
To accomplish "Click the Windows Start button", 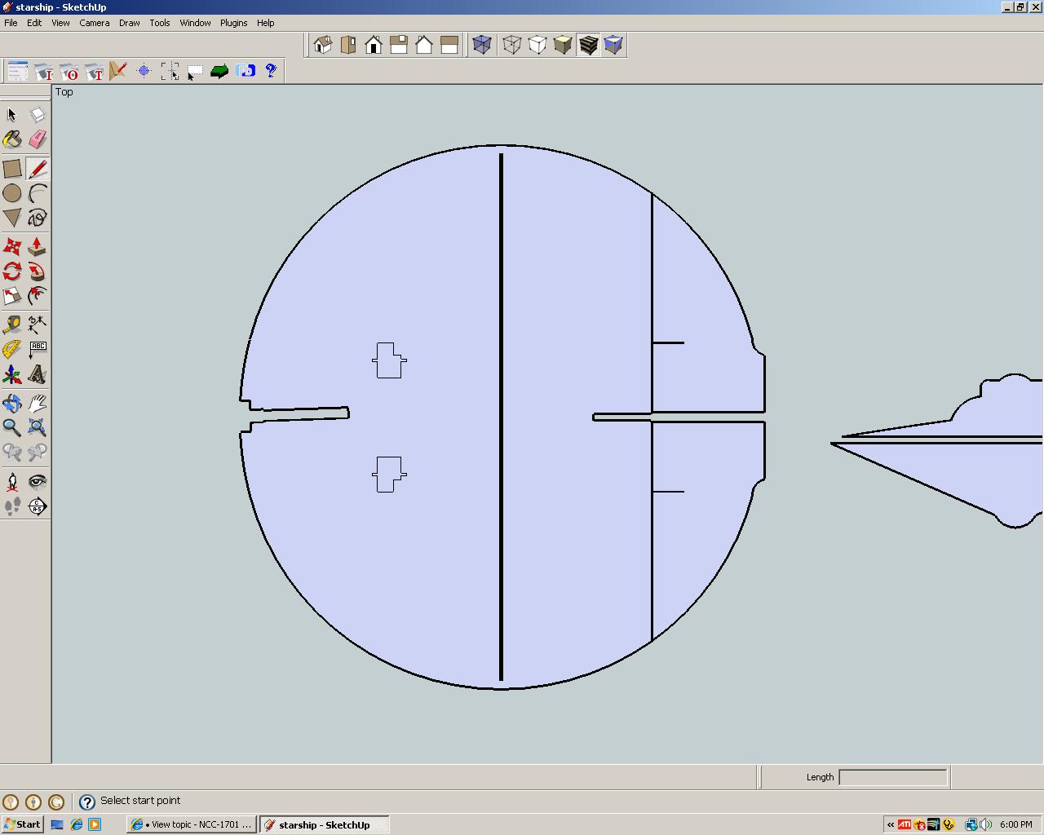I will (x=22, y=824).
